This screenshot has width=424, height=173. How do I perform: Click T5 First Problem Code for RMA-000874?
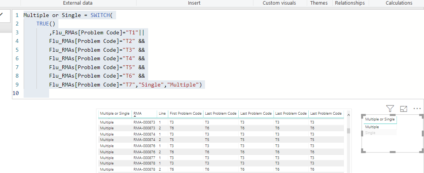pos(172,139)
